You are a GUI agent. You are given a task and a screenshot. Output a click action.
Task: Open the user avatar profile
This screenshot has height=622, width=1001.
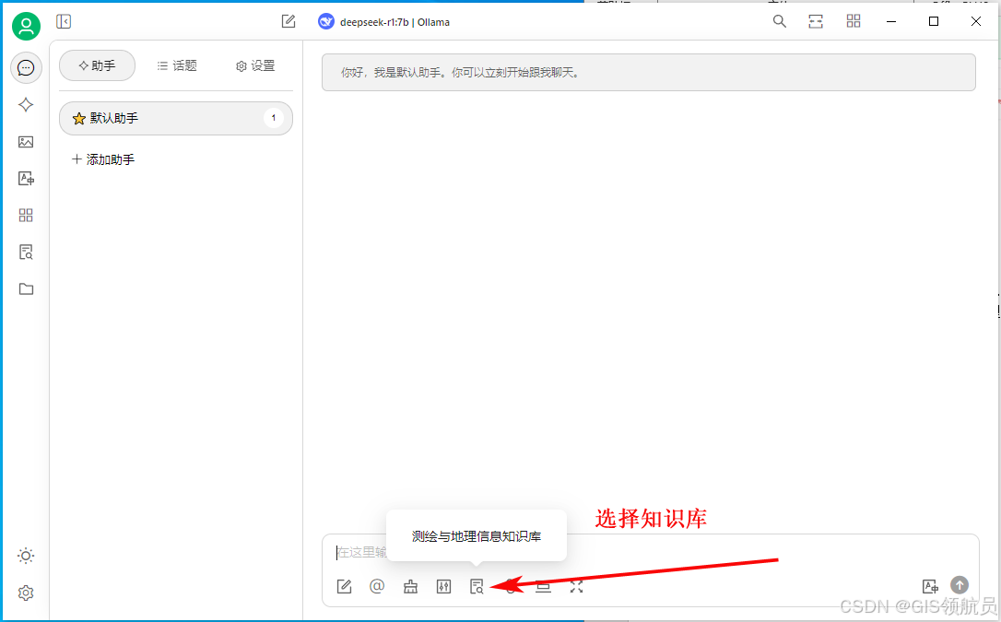pyautogui.click(x=26, y=26)
